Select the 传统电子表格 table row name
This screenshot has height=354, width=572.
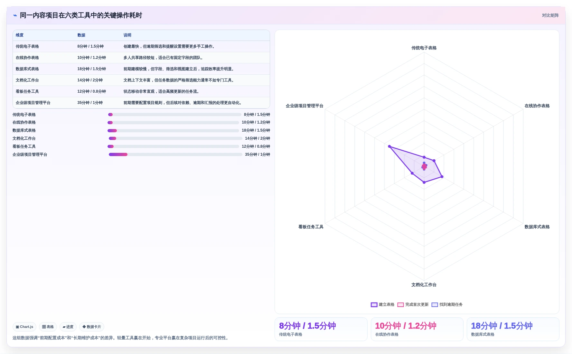tap(27, 46)
